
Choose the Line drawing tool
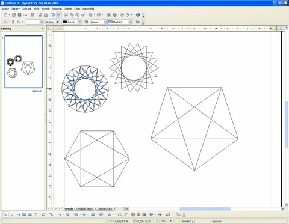[x=13, y=214]
